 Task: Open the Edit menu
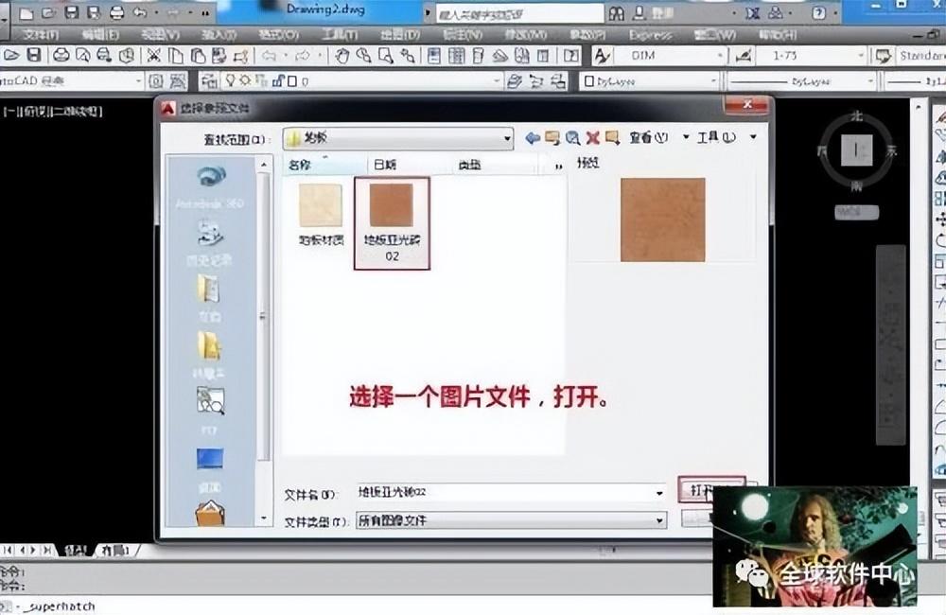coord(99,35)
